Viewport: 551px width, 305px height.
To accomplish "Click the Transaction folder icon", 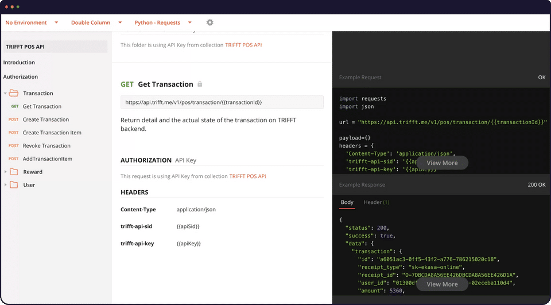I will click(14, 93).
